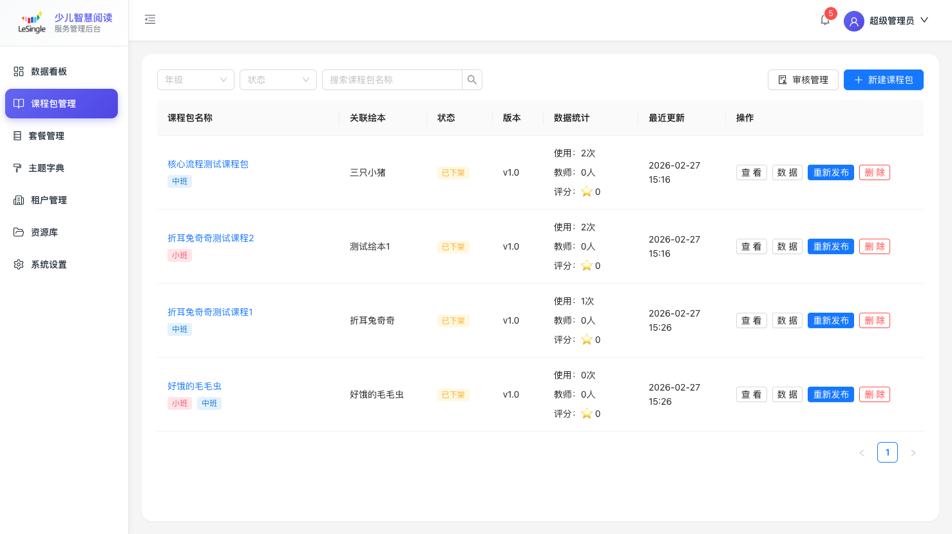This screenshot has width=952, height=534.
Task: Expand the 状态 status filter dropdown
Action: [278, 80]
